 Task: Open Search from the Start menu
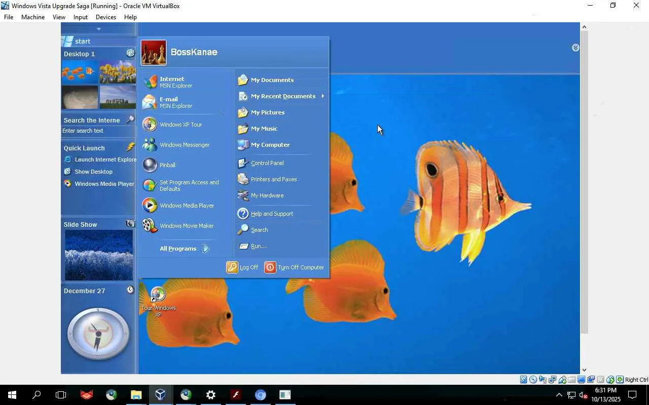pos(281,230)
